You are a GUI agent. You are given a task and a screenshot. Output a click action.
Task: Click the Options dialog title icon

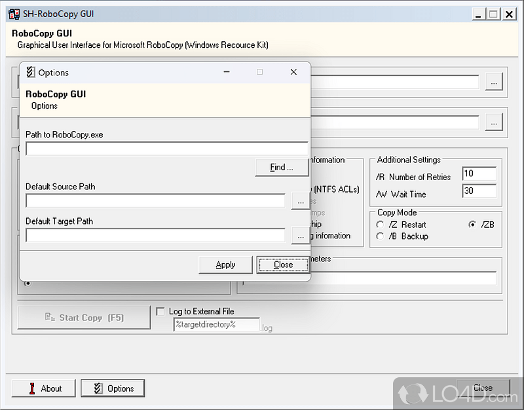pos(30,72)
